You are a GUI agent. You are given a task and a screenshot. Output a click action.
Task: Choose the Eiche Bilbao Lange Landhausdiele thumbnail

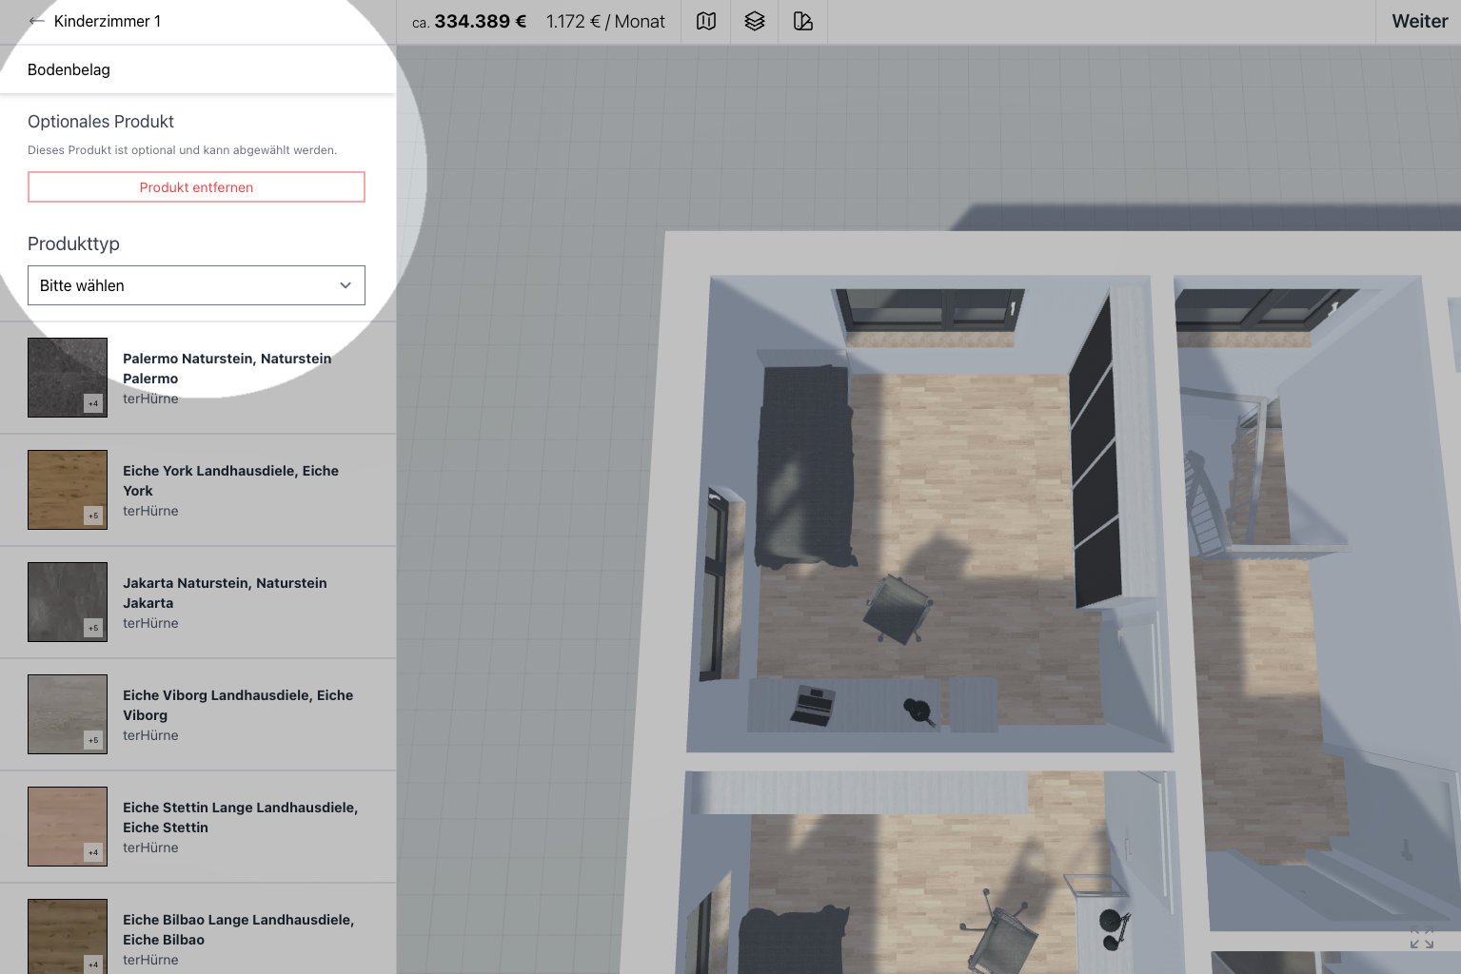click(x=67, y=937)
